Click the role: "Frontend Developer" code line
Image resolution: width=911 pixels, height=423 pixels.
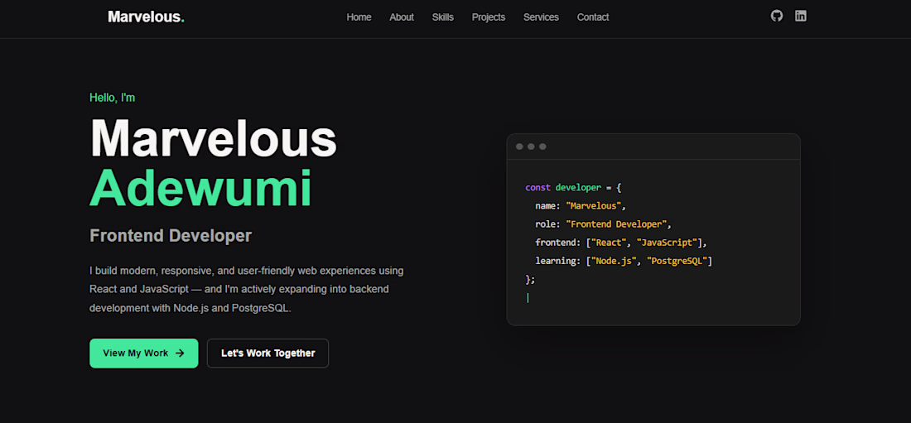pos(603,224)
